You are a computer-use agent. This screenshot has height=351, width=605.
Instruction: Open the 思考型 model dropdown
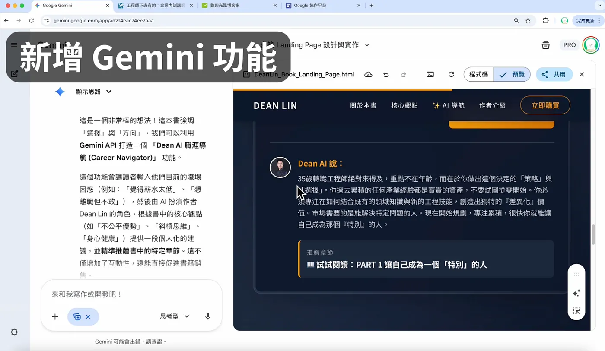(x=175, y=316)
